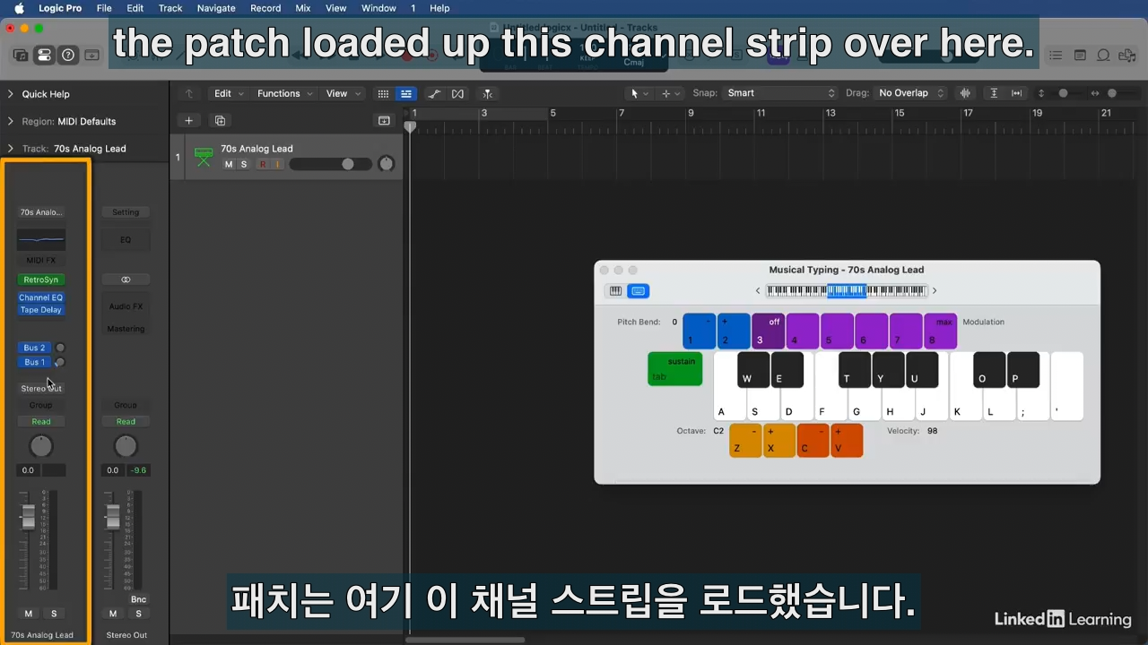The height and width of the screenshot is (645, 1148).
Task: Toggle the Flex icon in tracks toolbar
Action: [x=457, y=93]
